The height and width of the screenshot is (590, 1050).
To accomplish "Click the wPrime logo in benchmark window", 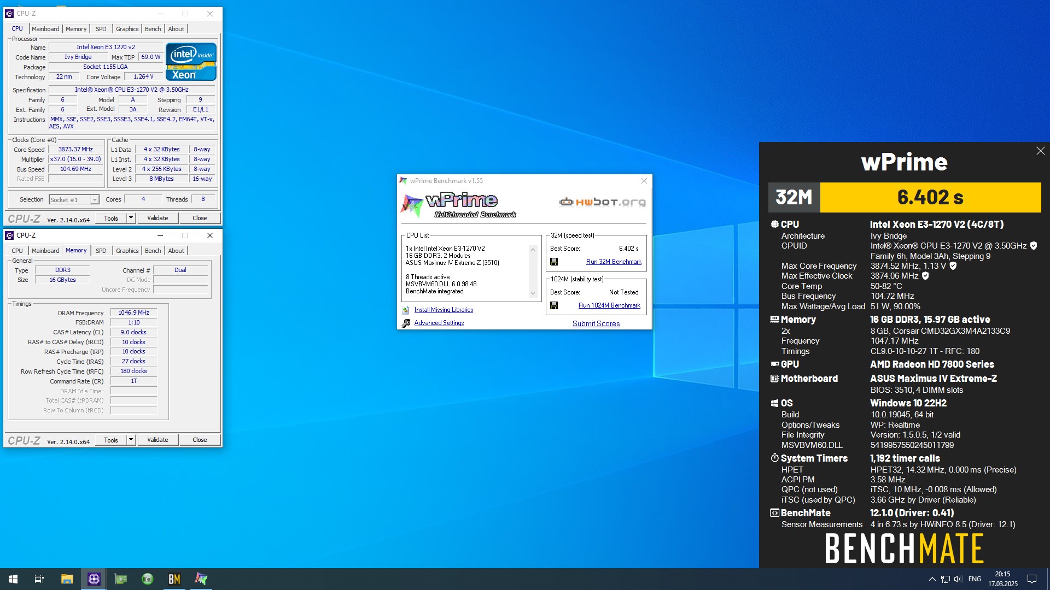I will (458, 205).
